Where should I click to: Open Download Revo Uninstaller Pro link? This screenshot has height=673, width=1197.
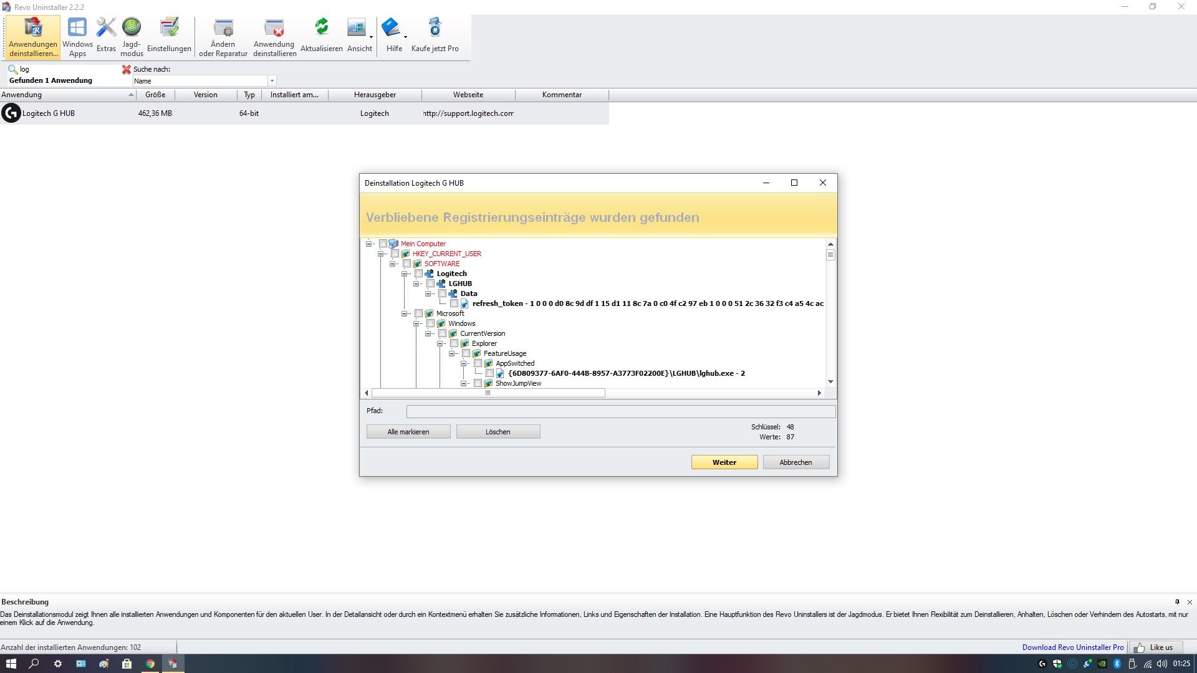(1073, 647)
